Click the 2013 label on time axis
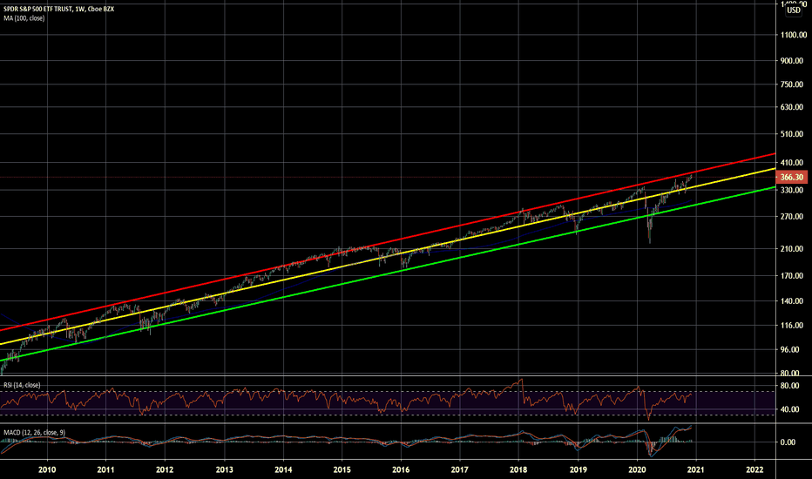The width and height of the screenshot is (812, 479). click(224, 469)
